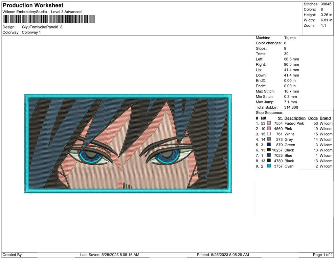Image resolution: width=335 pixels, height=258 pixels.
Task: Click the Faded Pink description text
Action: tap(294, 123)
